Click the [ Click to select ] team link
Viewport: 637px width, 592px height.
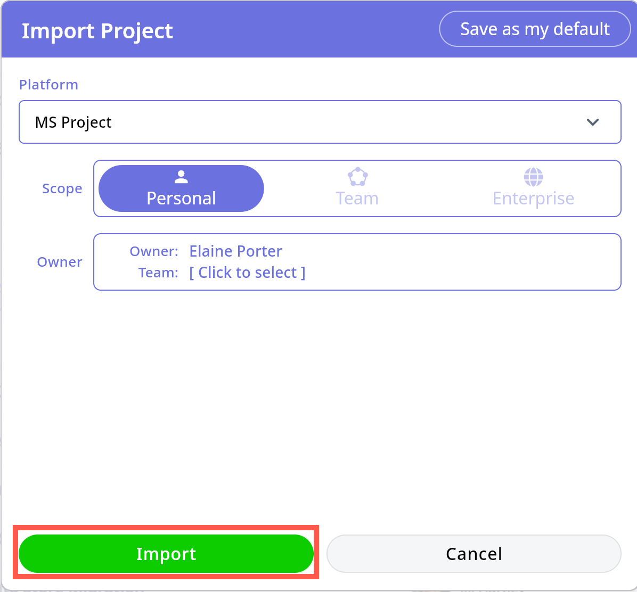pos(247,273)
